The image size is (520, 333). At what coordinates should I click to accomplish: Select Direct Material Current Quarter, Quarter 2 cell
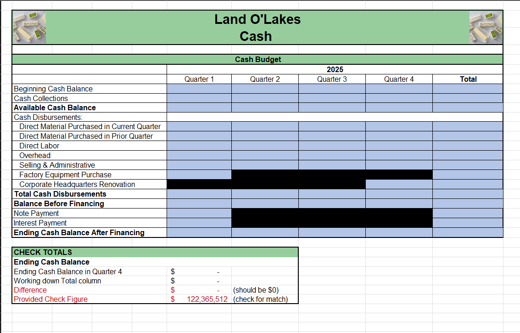click(x=265, y=126)
